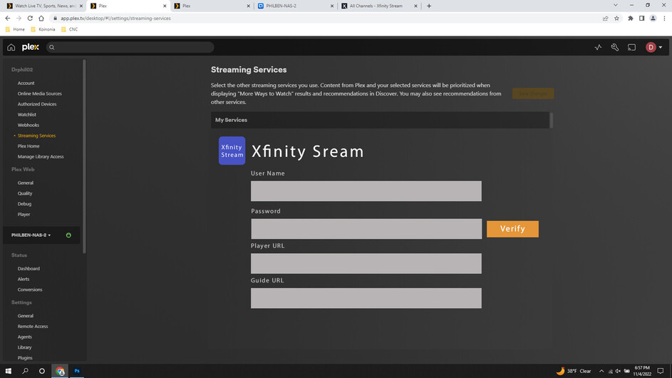The image size is (672, 378).
Task: Open the Extensions puzzle icon
Action: (x=631, y=19)
